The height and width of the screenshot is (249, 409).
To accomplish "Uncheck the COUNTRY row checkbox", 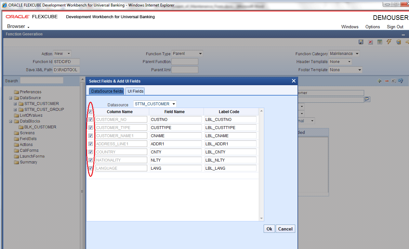I will (x=90, y=152).
